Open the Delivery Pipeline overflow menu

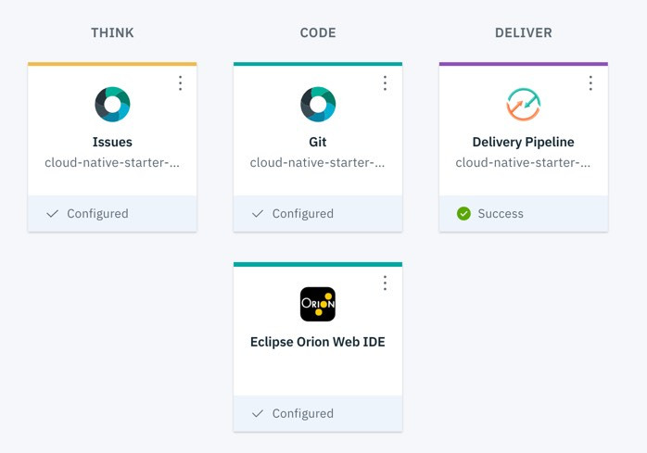590,83
